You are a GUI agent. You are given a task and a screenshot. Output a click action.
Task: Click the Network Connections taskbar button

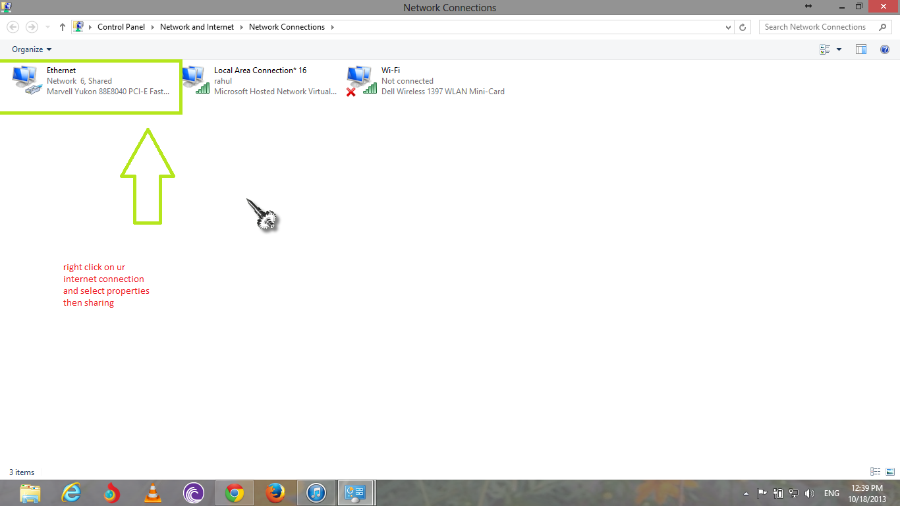click(x=356, y=493)
